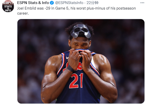
Task: Click the black wristband in the photo
Action: pos(70,68)
